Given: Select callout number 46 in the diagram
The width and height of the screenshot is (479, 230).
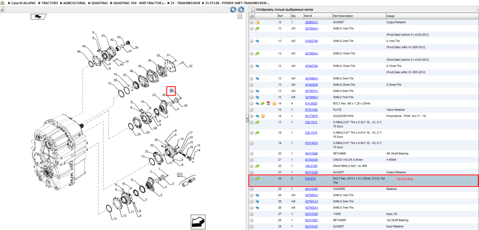Looking at the screenshot, I should [79, 52].
